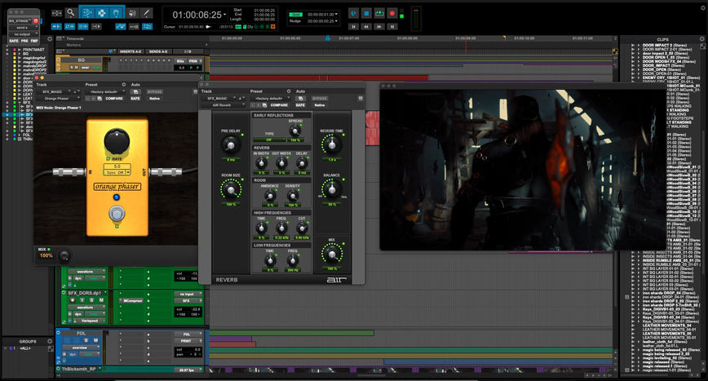Select DOOR IMPACT 2 clip in clips list
Image resolution: width=708 pixels, height=381 pixels.
pyautogui.click(x=665, y=46)
